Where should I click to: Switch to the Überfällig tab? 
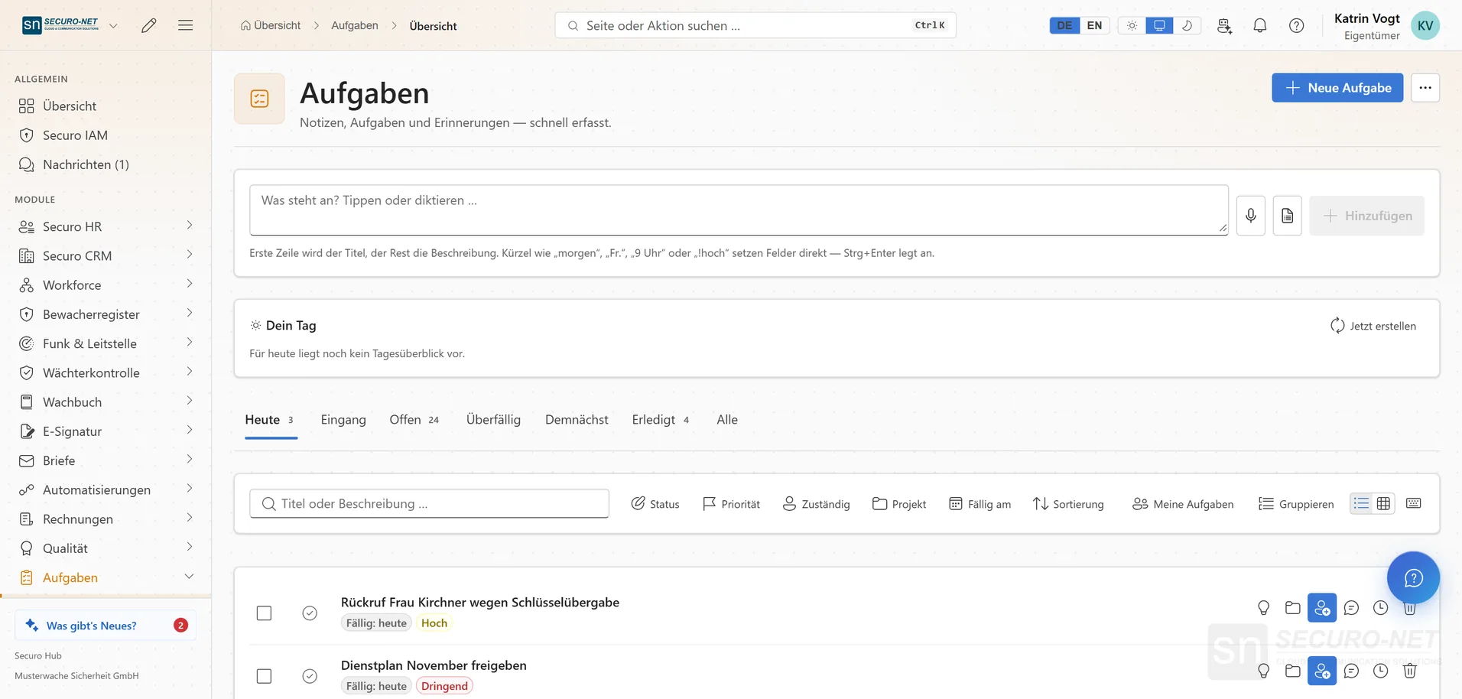[x=493, y=420]
